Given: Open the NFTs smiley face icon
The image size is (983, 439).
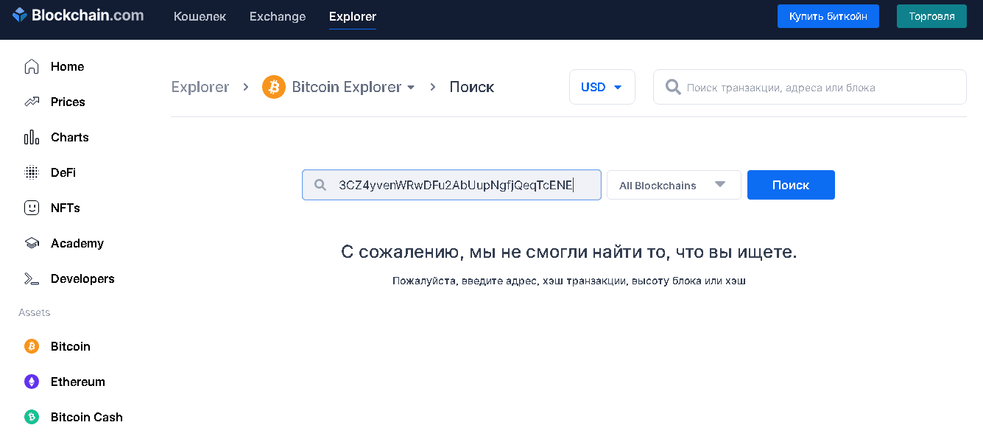Looking at the screenshot, I should click(x=32, y=208).
